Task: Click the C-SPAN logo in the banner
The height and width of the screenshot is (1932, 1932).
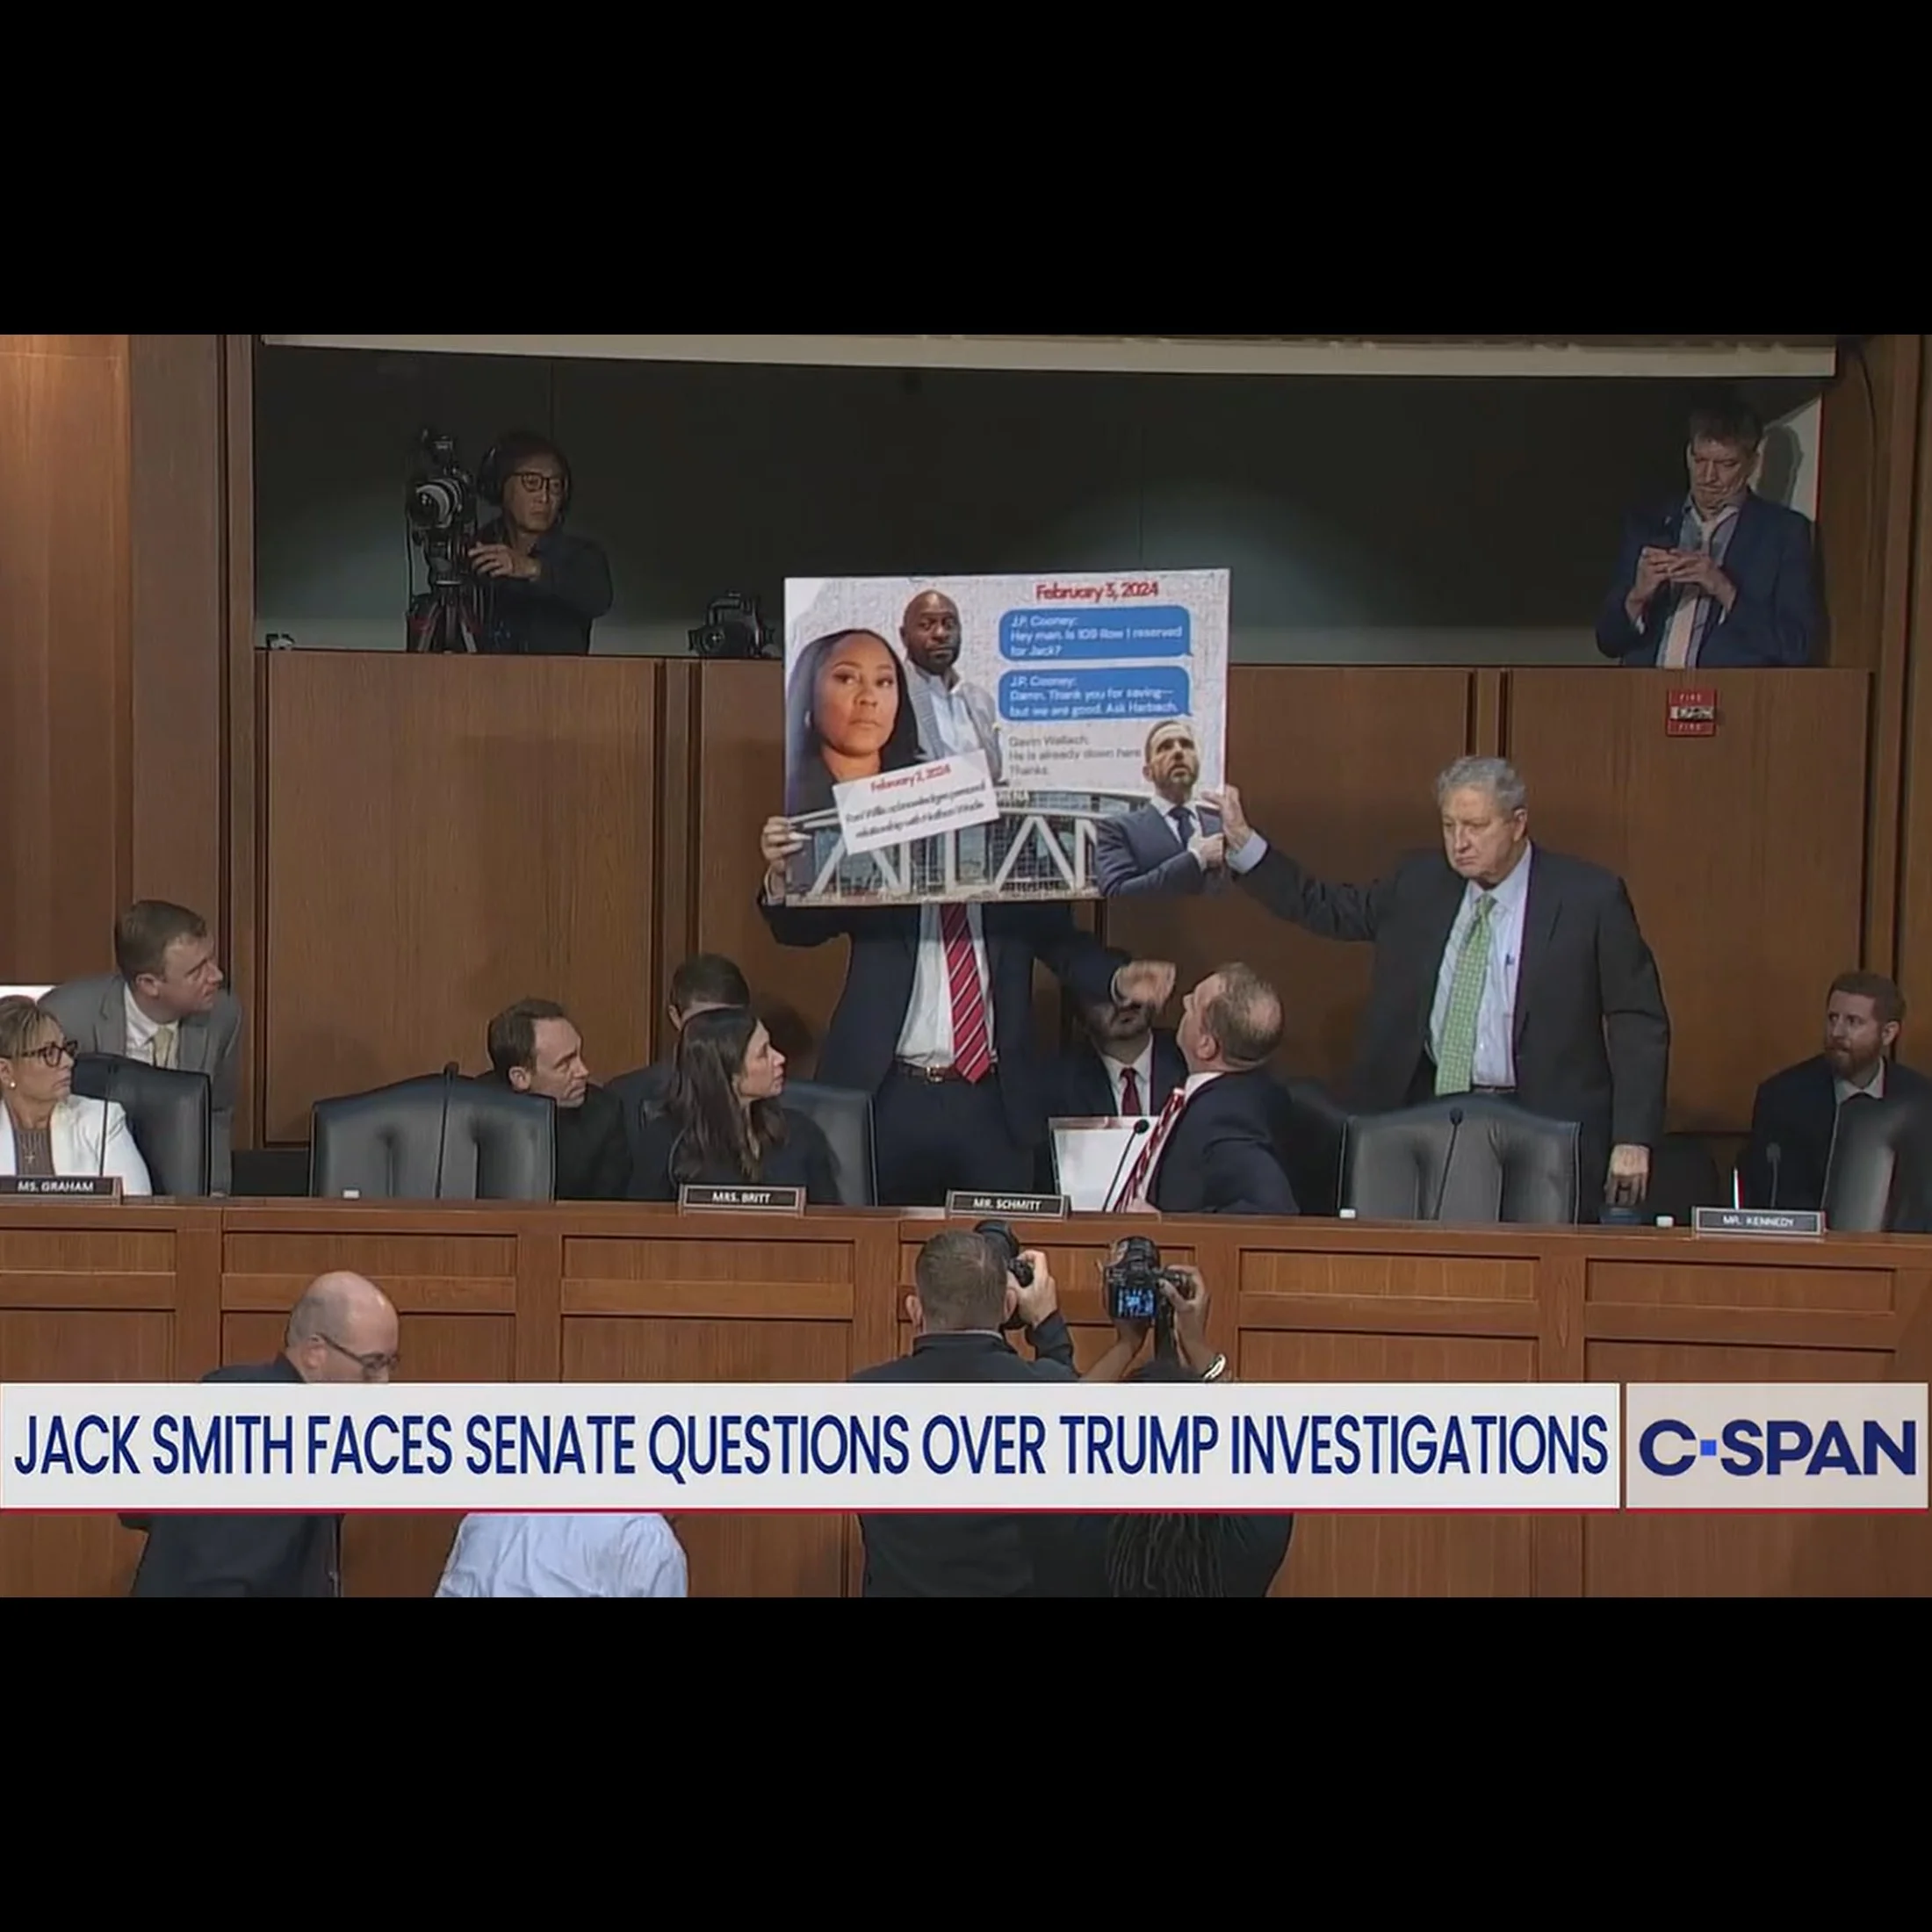Action: [1777, 1447]
